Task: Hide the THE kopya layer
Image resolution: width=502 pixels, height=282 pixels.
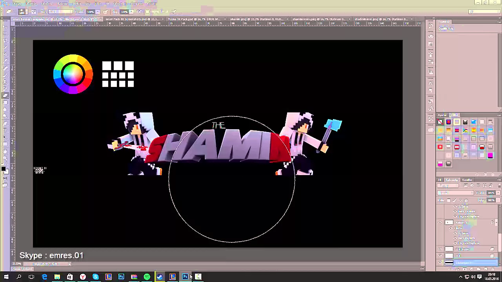Action: (440, 249)
